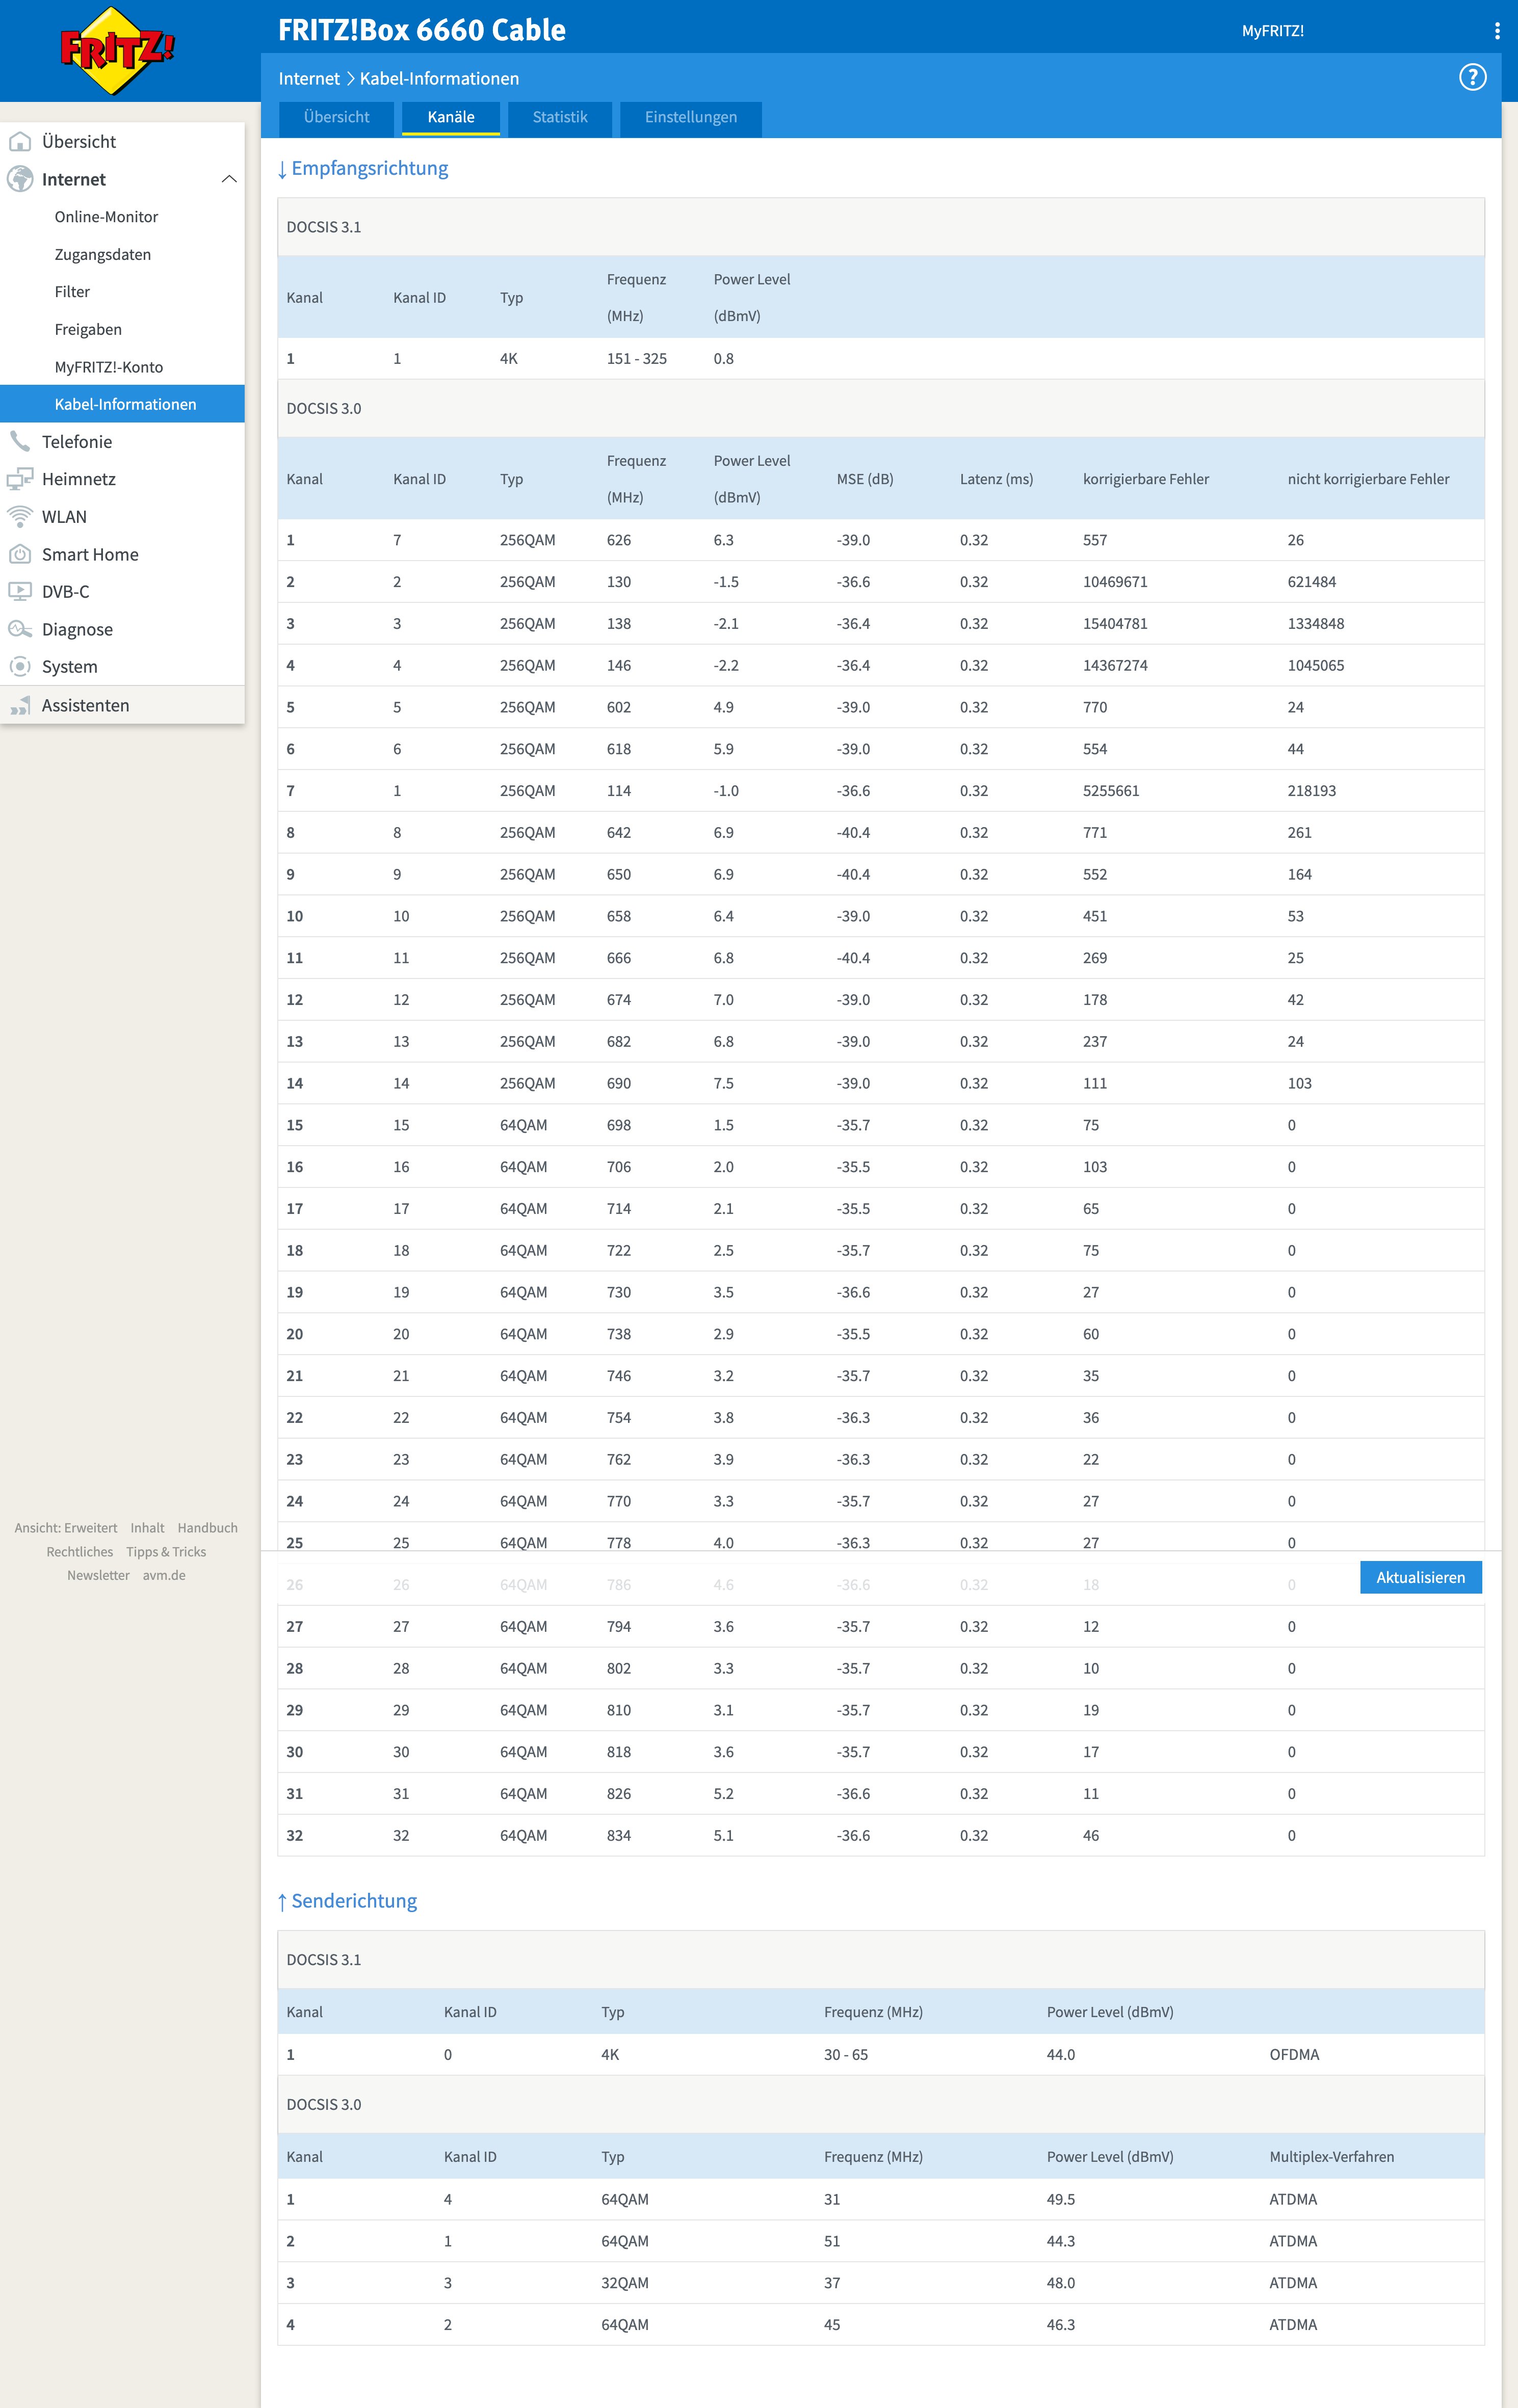Select Online-Monitor in the sidebar

click(106, 217)
